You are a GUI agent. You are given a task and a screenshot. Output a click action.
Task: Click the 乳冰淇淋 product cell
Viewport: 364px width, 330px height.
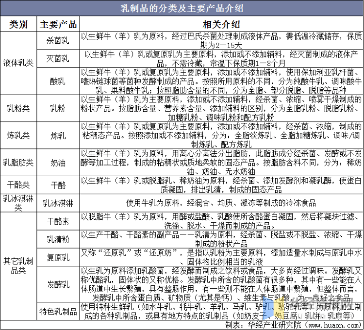(58, 203)
